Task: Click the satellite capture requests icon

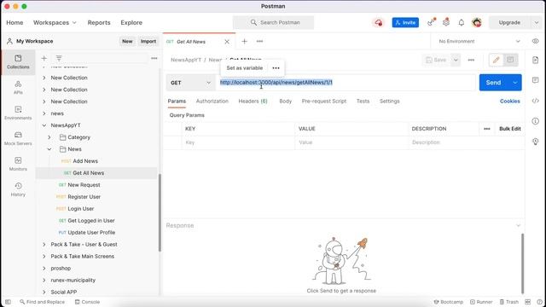Action: click(431, 23)
